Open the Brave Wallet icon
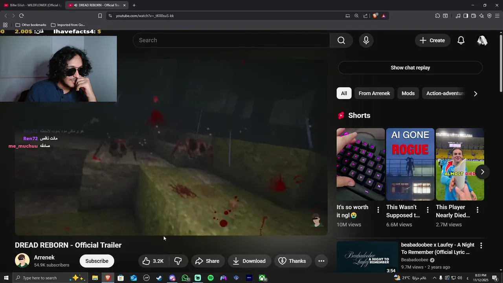 coord(474,16)
